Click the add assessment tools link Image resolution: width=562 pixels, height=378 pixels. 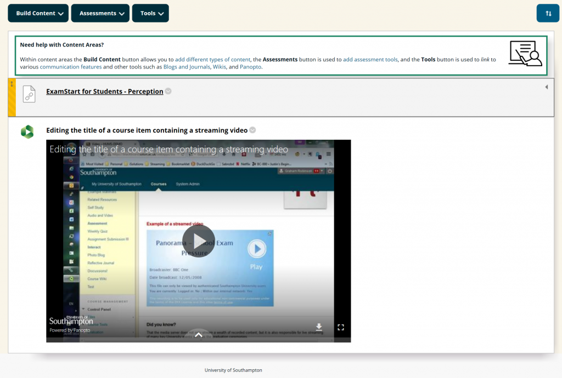pos(370,59)
